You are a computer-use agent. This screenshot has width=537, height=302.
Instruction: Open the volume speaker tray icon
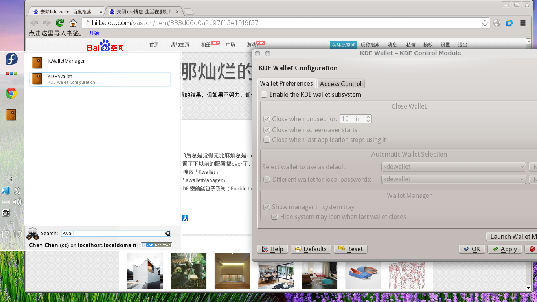[17, 202]
